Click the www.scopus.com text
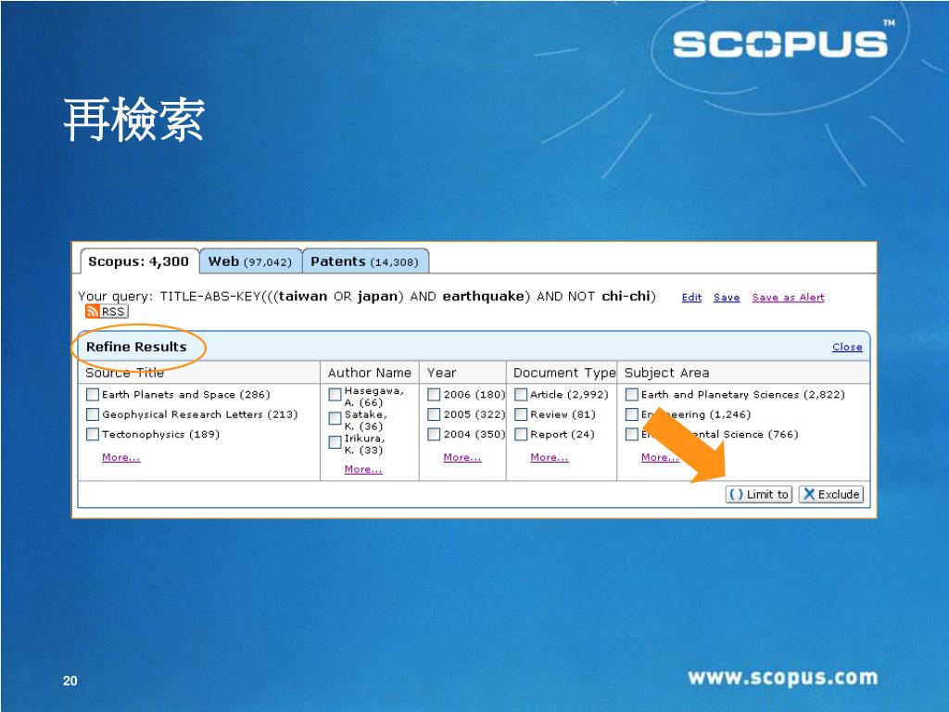The width and height of the screenshot is (949, 712). (x=783, y=678)
